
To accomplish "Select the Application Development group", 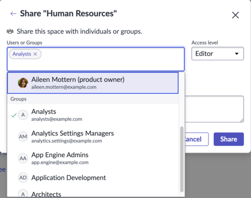I will pos(93,178).
